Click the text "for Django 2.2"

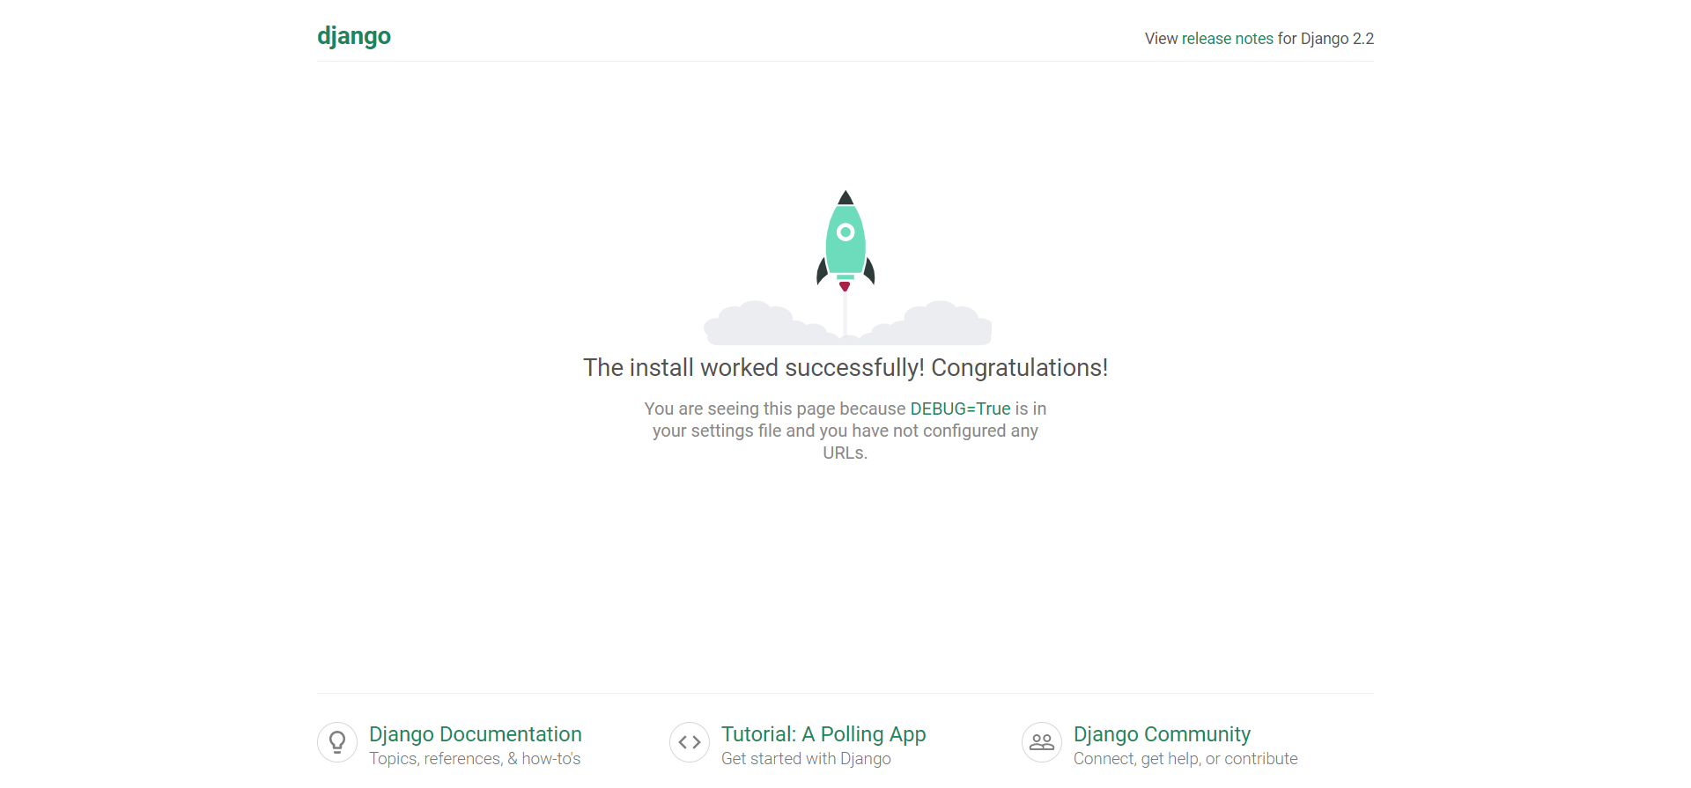(1325, 39)
